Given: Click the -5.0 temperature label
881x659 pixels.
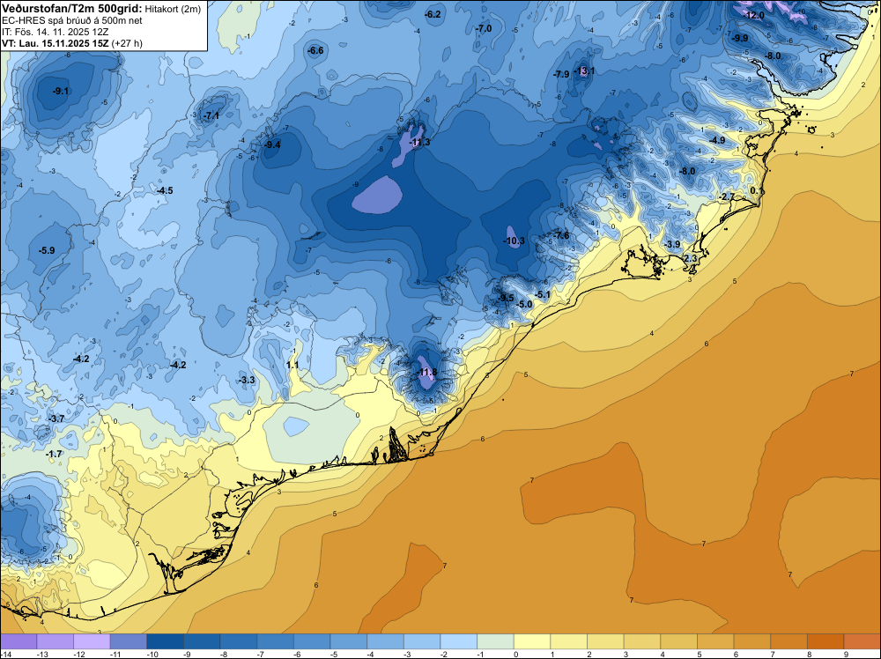Looking at the screenshot, I should pos(523,305).
